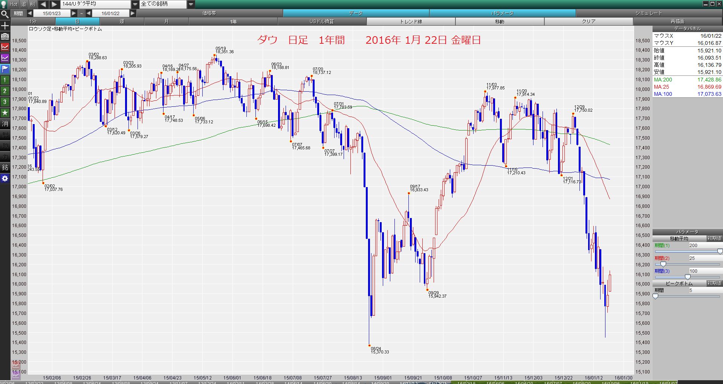Click the 力 sidebar button
The height and width of the screenshot is (384, 723).
[5, 157]
